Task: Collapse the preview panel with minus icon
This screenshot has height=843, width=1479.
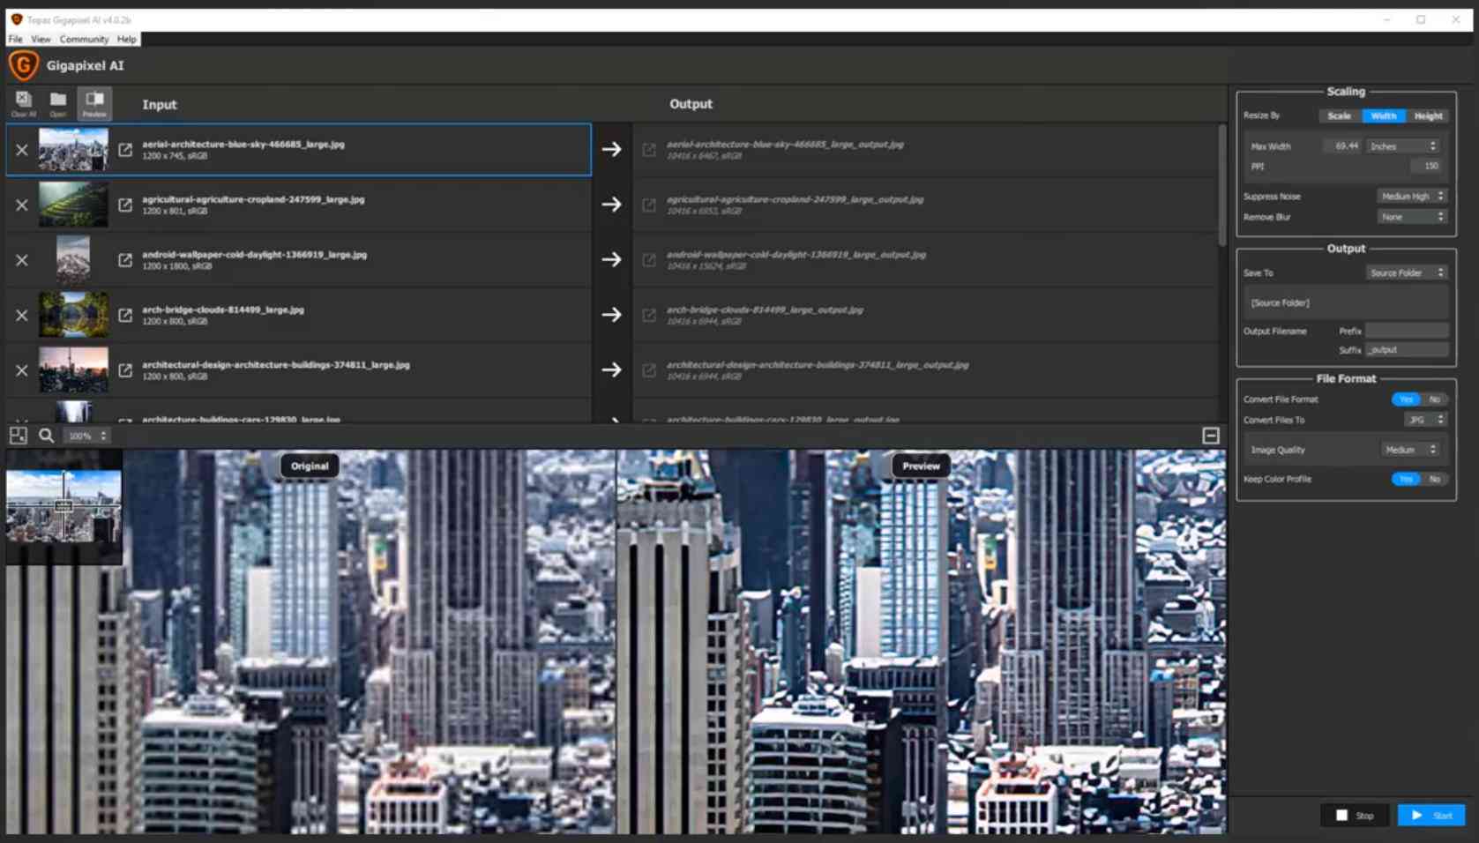Action: [1211, 436]
